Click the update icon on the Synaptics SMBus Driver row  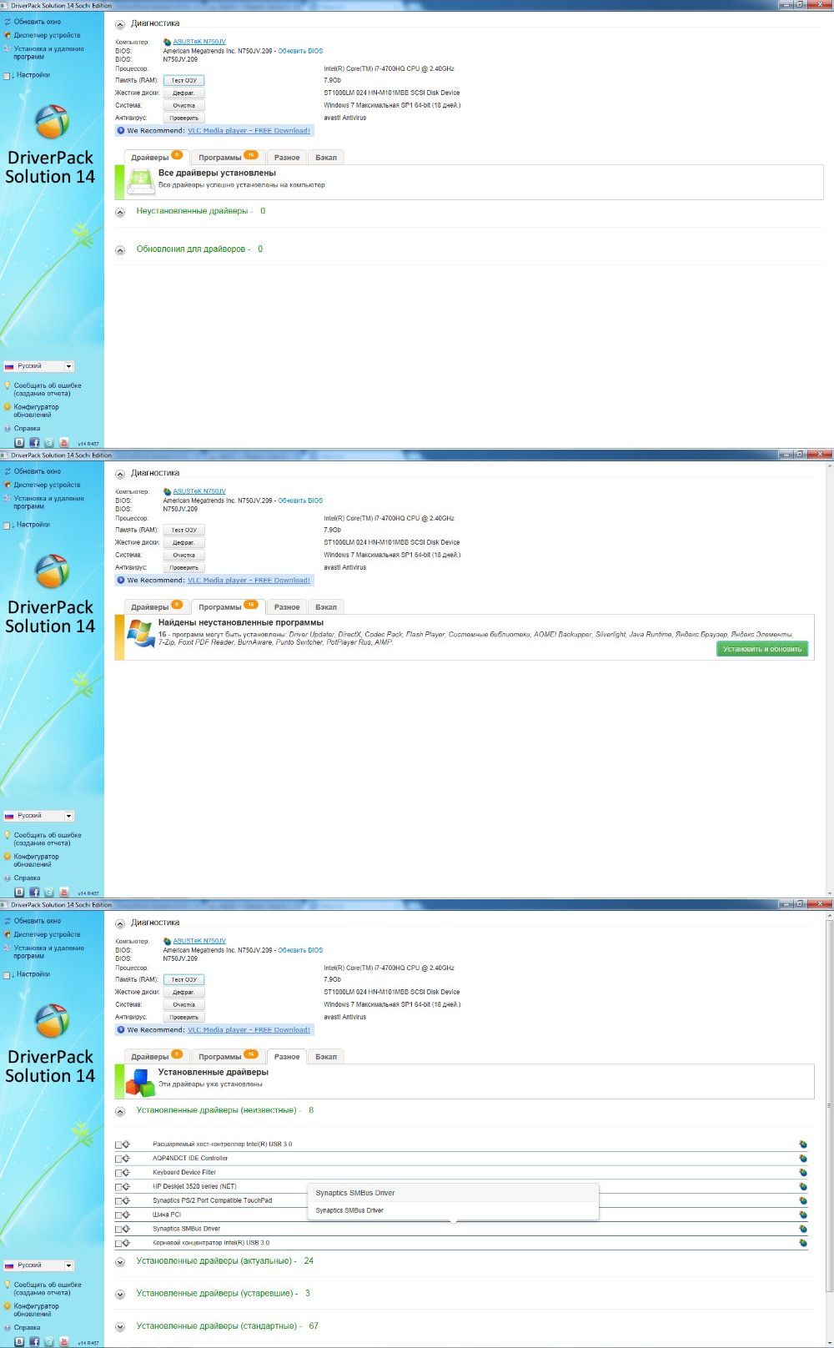pyautogui.click(x=802, y=1229)
